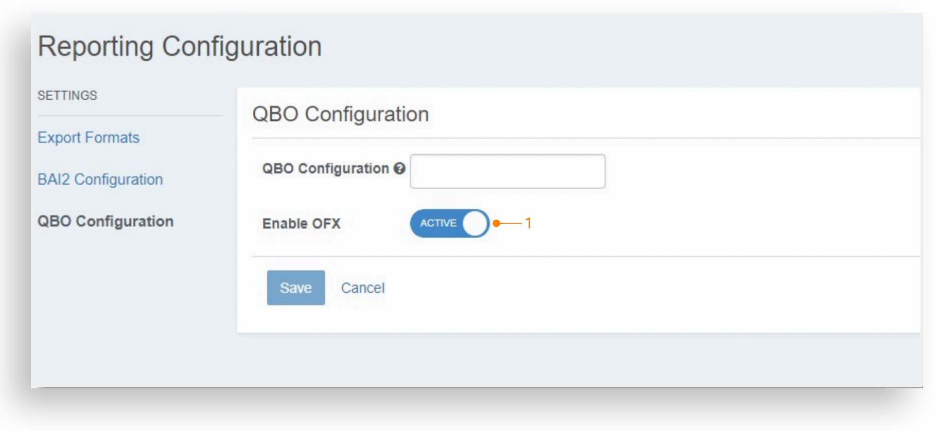Image resolution: width=943 pixels, height=431 pixels.
Task: Click the ACTIVE text on the toggle
Action: (x=438, y=223)
